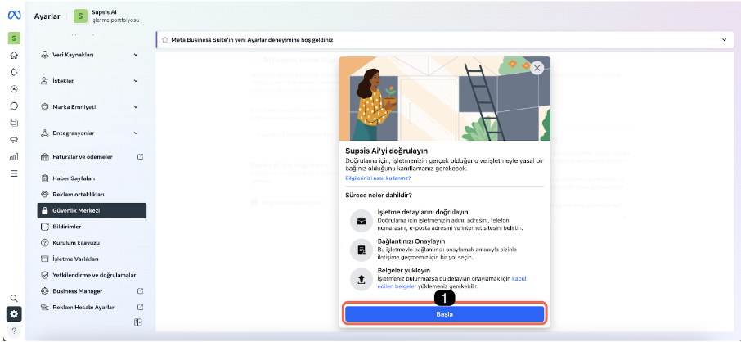The width and height of the screenshot is (741, 342).
Task: Click the document icon for Bağlantınızı Onaylayın
Action: point(361,250)
